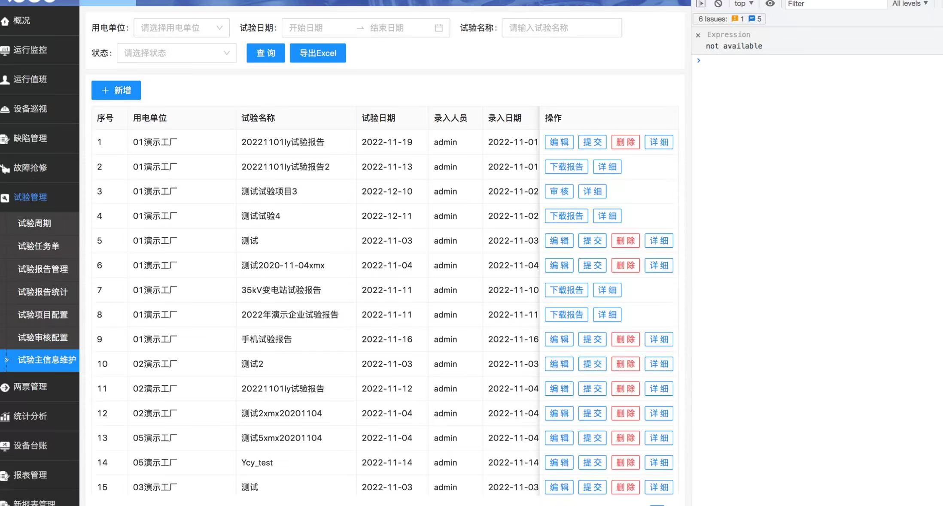
Task: Click the info issues count icon
Action: 751,18
